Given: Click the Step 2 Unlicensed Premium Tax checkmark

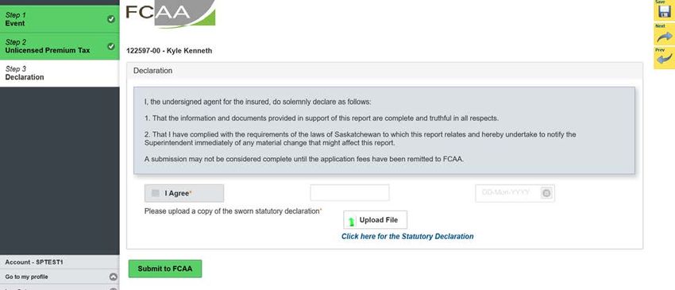Looking at the screenshot, I should tap(111, 46).
